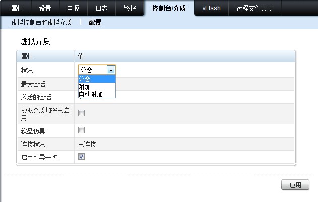Open the 属性 tab
The height and width of the screenshot is (202, 318).
tap(17, 8)
